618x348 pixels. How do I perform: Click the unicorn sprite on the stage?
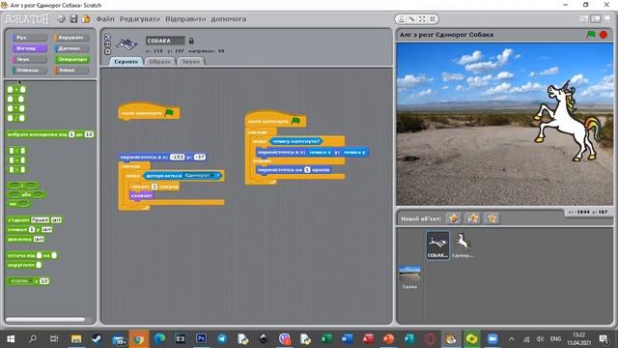567,120
